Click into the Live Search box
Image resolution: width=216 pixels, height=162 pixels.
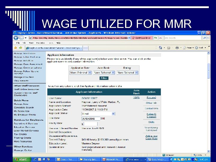pyautogui.click(x=183, y=38)
